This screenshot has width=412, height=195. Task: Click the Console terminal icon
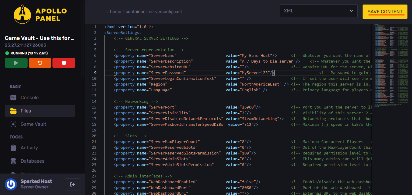click(13, 98)
